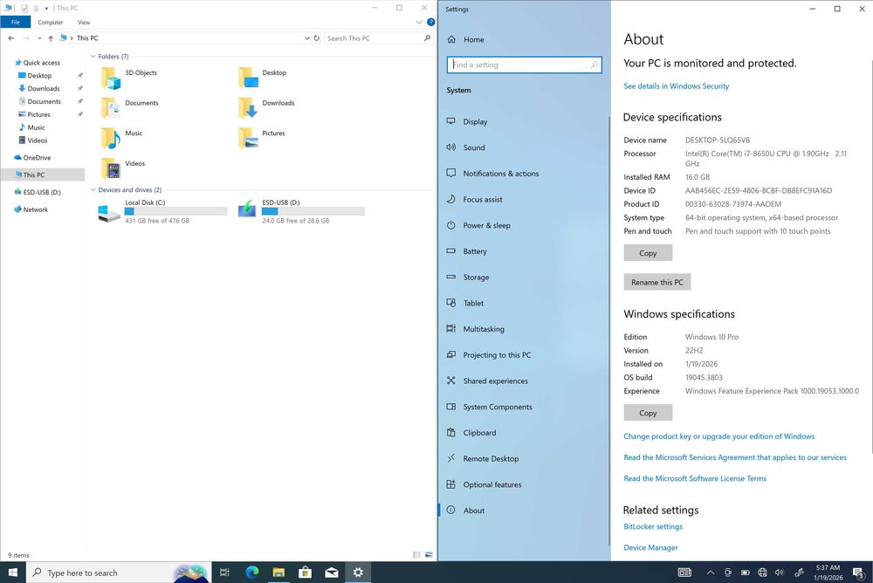Read the Microsoft Software License Terms
This screenshot has height=583, width=873.
coord(695,478)
